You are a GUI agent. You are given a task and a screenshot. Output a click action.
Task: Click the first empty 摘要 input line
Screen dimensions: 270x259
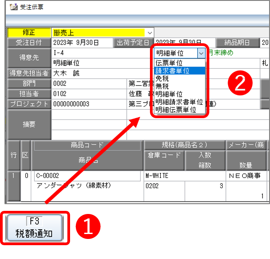tap(89, 115)
